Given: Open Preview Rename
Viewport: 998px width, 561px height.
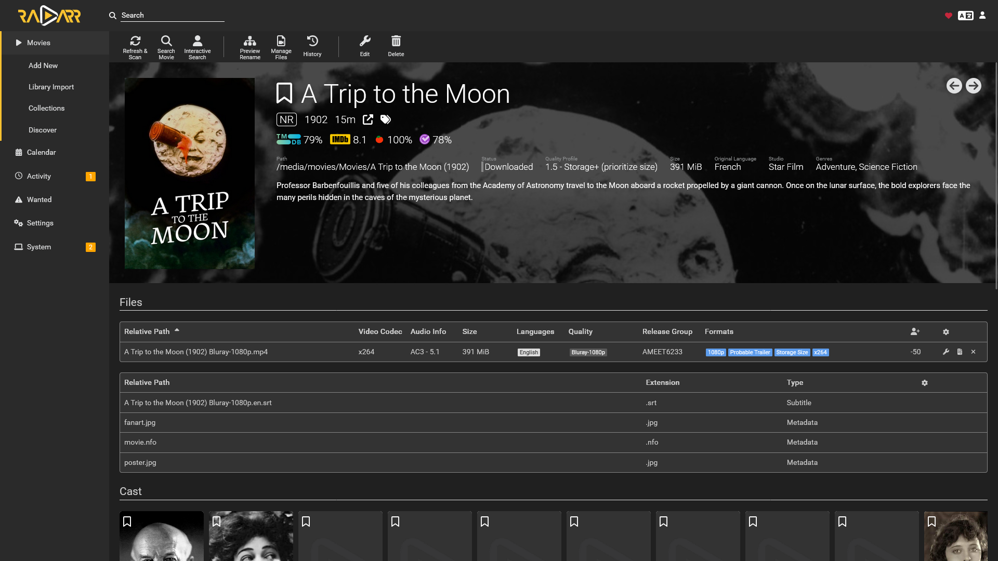Looking at the screenshot, I should click(250, 47).
